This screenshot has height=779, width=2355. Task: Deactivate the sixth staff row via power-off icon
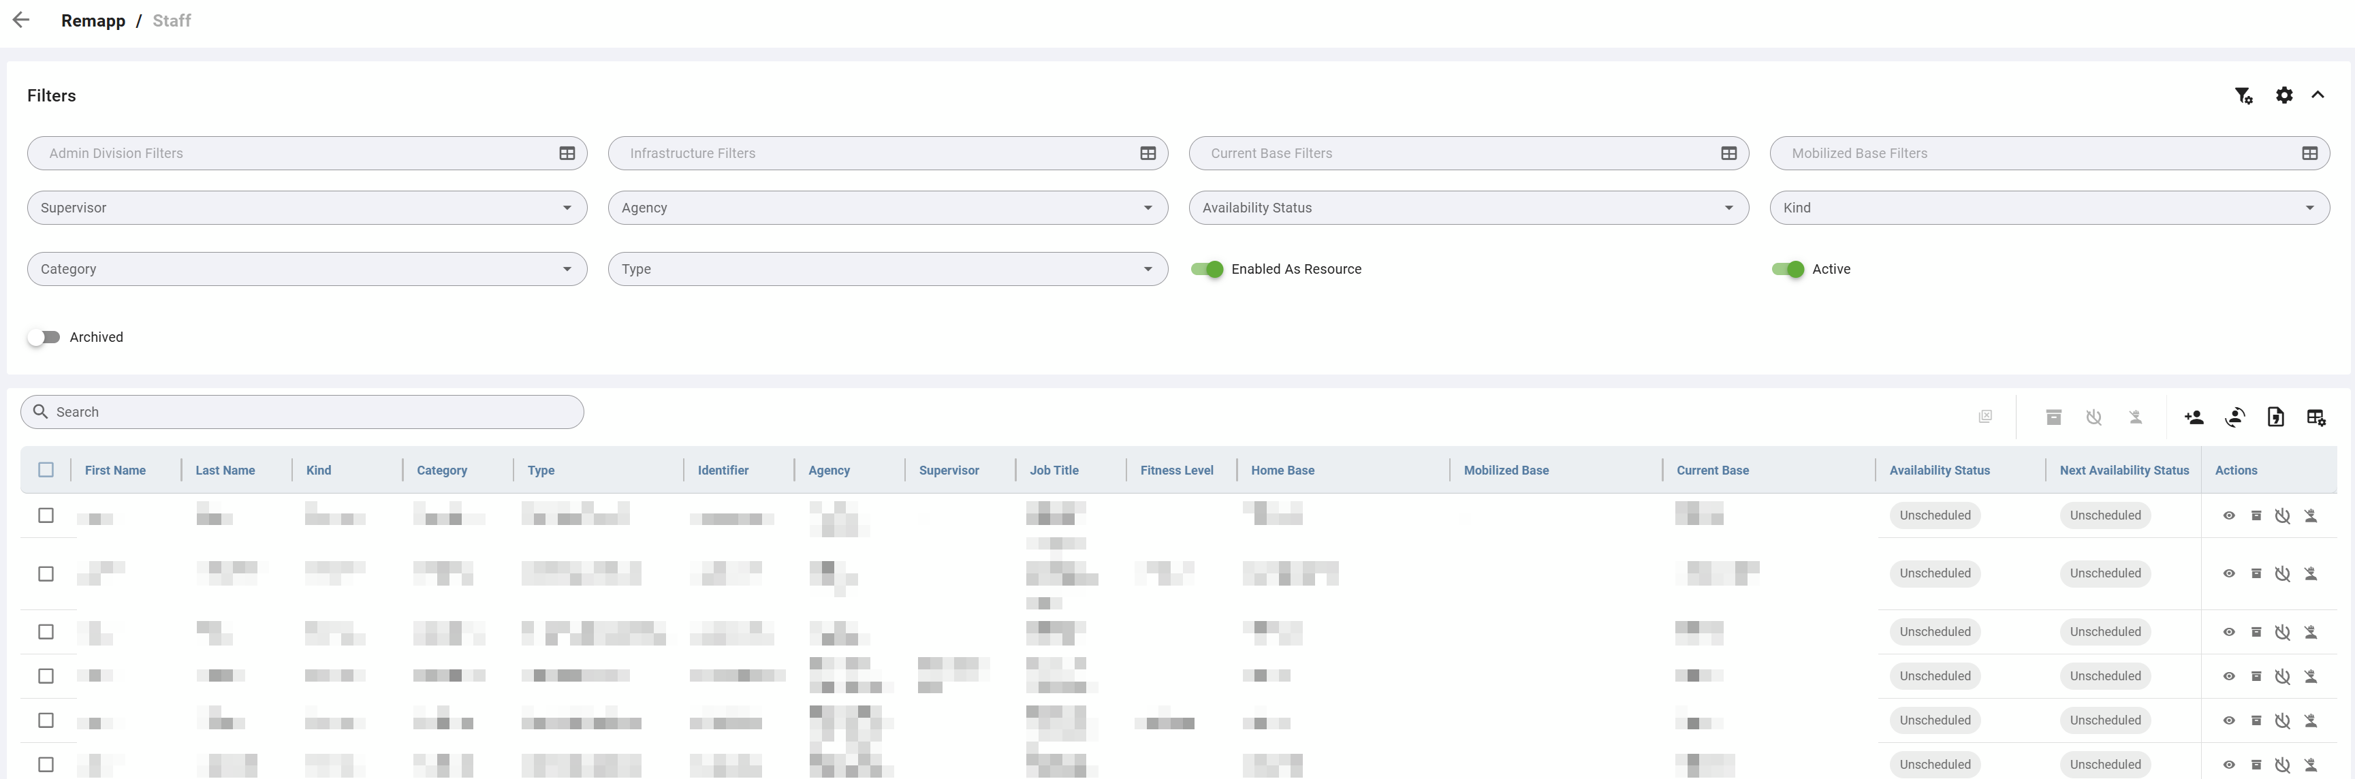tap(2282, 765)
